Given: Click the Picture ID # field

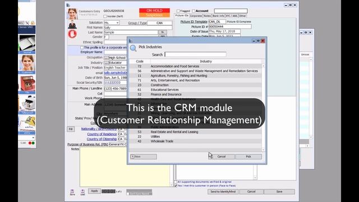Looking at the screenshot, I should tap(230, 26).
